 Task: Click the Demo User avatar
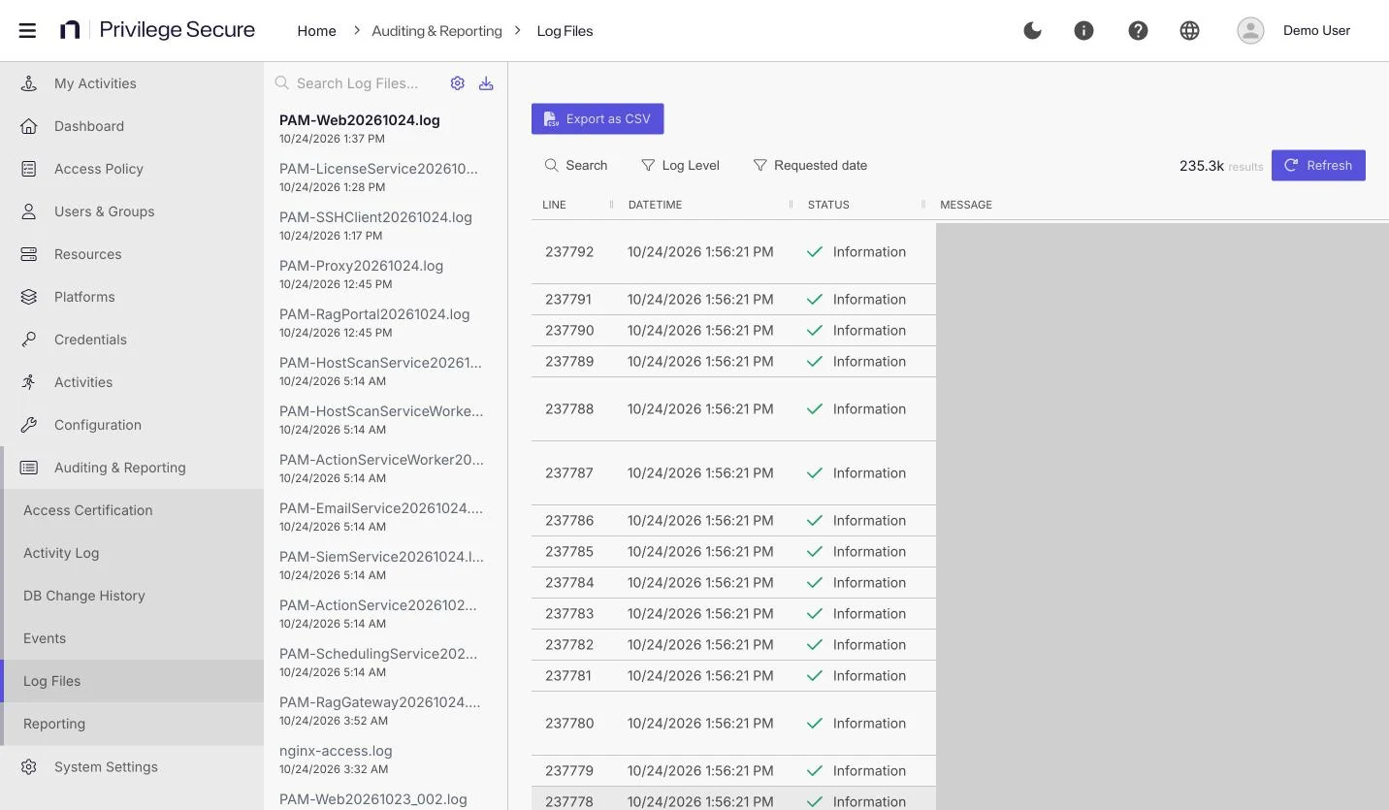(x=1250, y=31)
